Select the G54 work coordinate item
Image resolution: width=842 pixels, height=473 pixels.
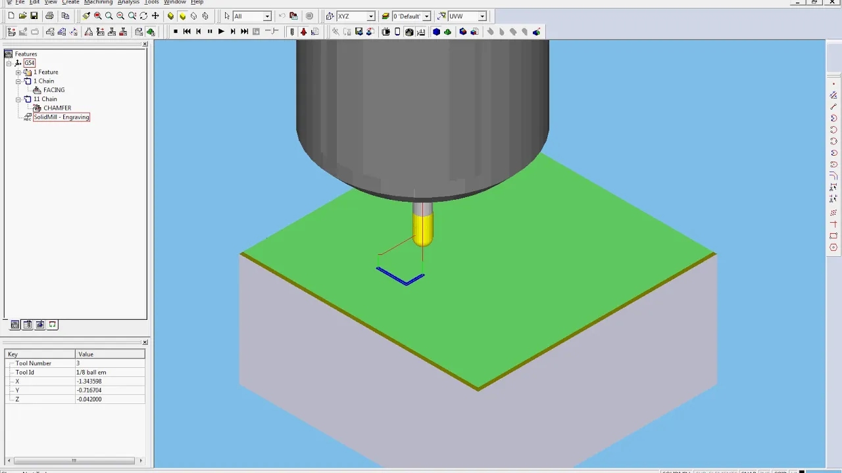30,63
